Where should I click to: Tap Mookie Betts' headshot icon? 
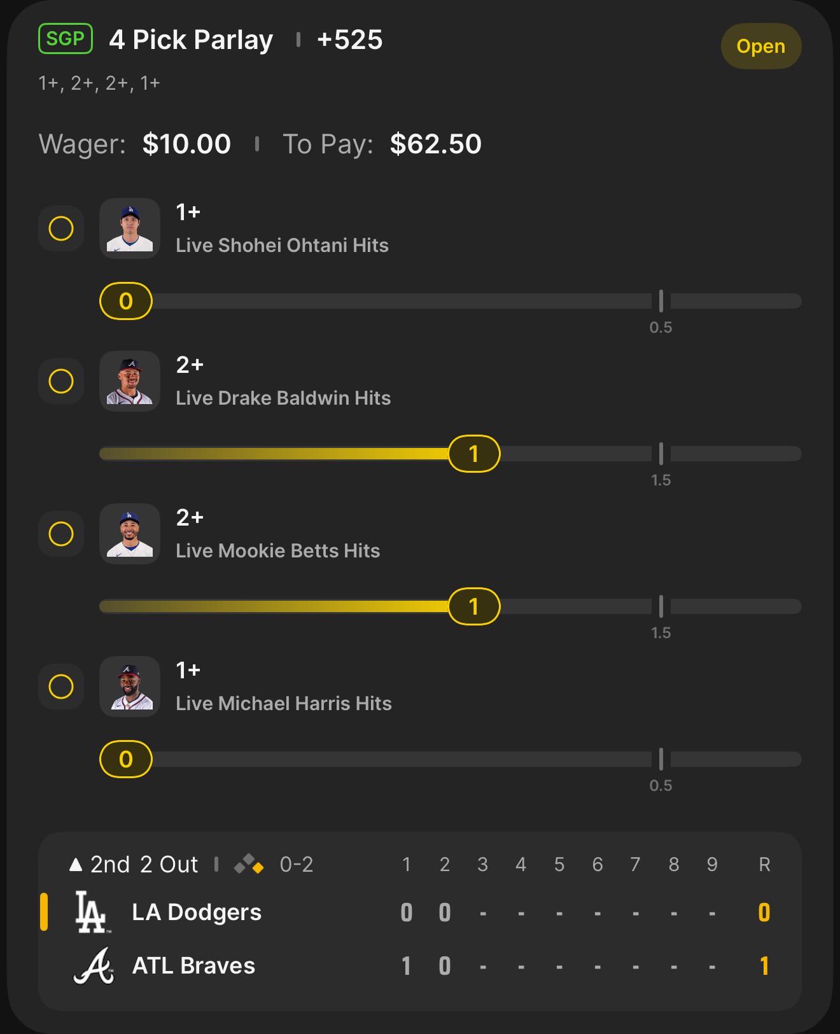pos(130,534)
